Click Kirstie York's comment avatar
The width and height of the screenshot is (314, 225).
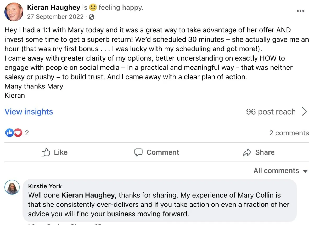click(x=12, y=187)
